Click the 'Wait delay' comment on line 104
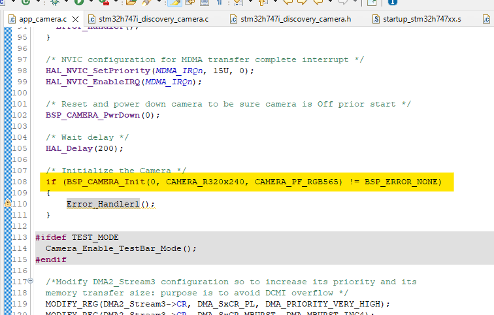This screenshot has height=315, width=494. pyautogui.click(x=88, y=137)
